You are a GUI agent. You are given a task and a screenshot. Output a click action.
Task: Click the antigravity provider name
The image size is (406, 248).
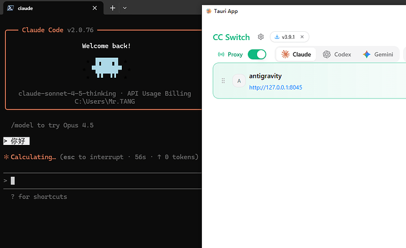[x=265, y=76]
